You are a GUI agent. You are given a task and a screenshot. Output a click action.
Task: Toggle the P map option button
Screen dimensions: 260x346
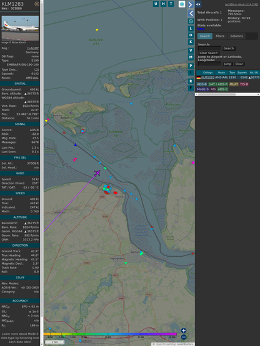click(191, 66)
